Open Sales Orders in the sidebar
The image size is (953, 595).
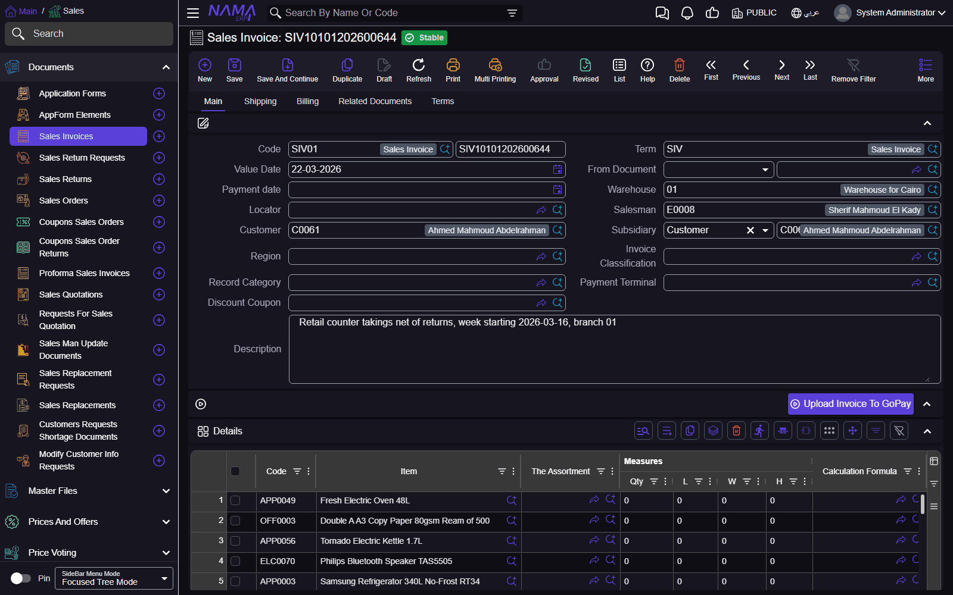[x=63, y=201]
